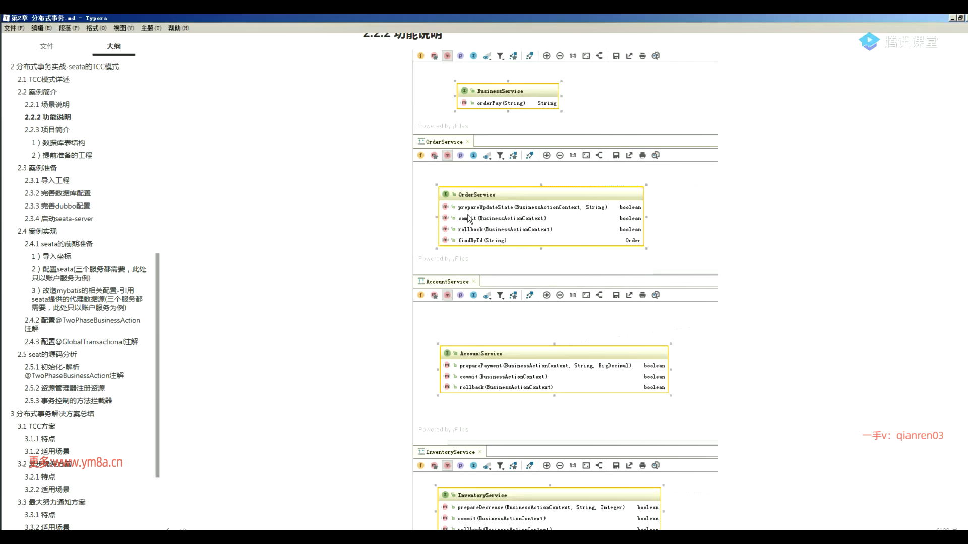The height and width of the screenshot is (544, 968).
Task: Click apply layout icon in AccountService diagram toolbar
Action: click(x=599, y=295)
